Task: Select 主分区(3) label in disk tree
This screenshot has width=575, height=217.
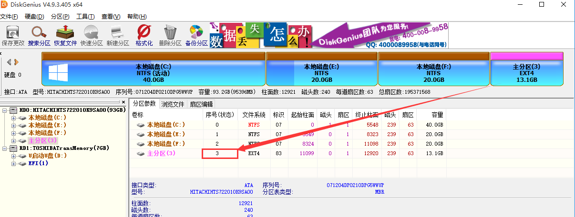Action: pyautogui.click(x=42, y=140)
